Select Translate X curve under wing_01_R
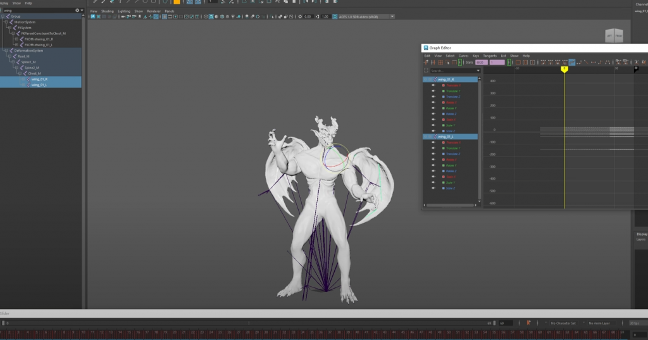The image size is (648, 340). pyautogui.click(x=453, y=85)
